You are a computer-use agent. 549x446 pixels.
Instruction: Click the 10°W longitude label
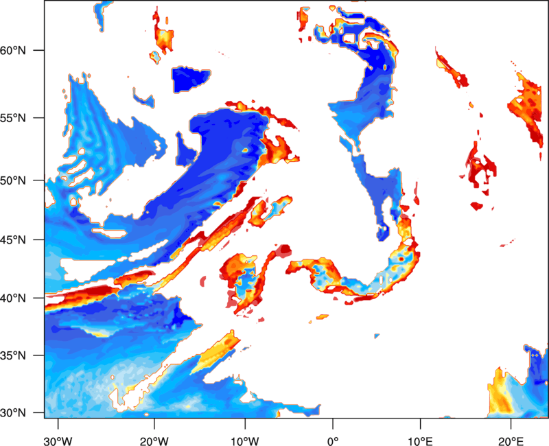[245, 441]
